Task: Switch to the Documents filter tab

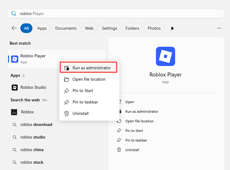Action: [66, 28]
